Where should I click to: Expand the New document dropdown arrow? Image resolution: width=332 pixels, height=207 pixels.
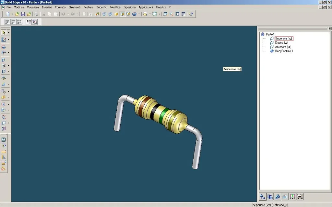tap(12, 14)
